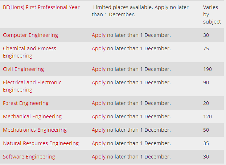Select the Civil Engineering link
The image size is (226, 165).
coord(23,69)
